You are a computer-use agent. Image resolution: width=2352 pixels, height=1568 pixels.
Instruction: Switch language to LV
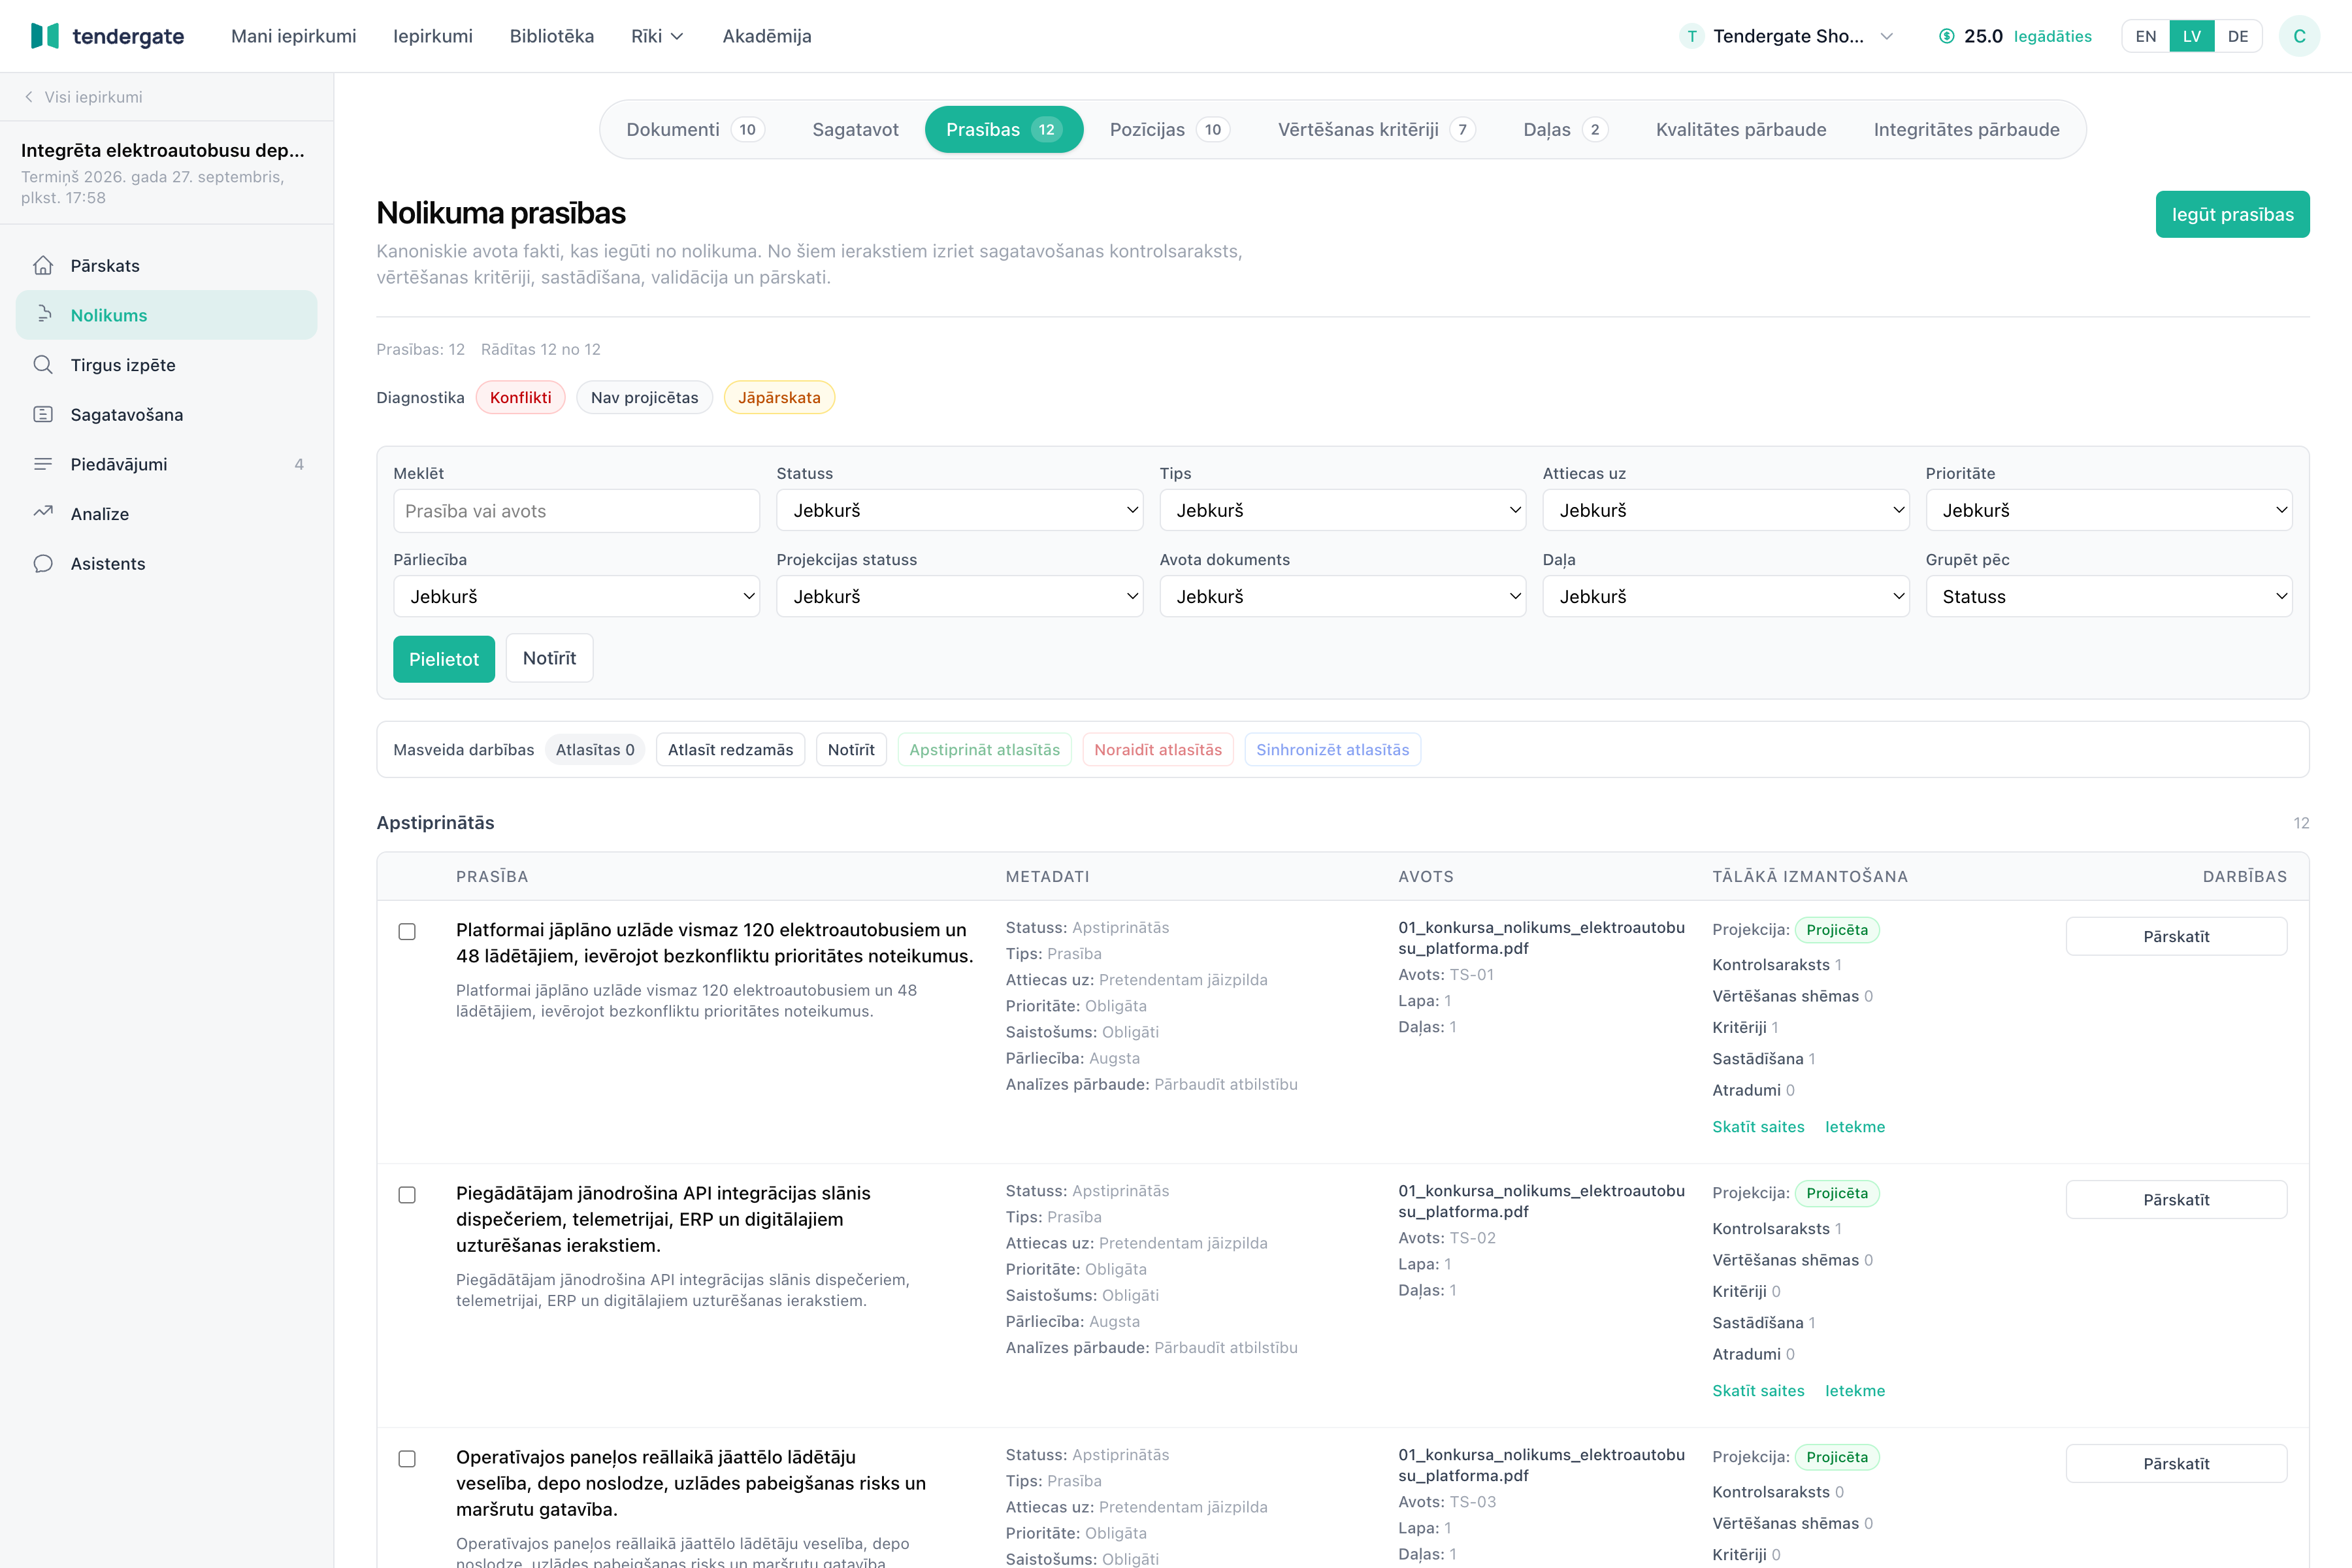tap(2192, 36)
